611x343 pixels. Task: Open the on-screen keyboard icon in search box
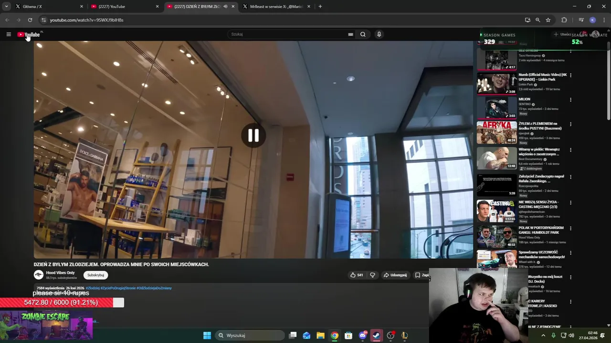[x=350, y=34]
